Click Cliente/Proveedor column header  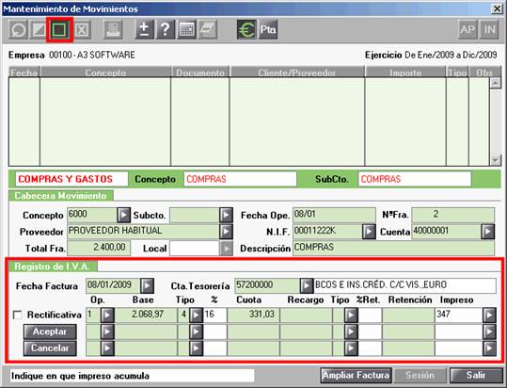point(297,73)
